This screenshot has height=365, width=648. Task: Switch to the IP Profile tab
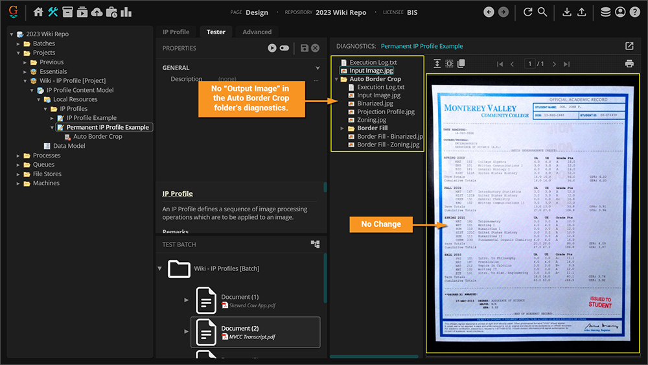point(176,32)
